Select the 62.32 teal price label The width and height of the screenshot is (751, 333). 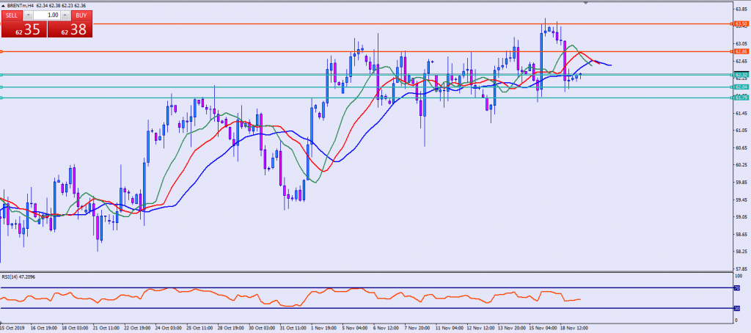click(x=739, y=75)
